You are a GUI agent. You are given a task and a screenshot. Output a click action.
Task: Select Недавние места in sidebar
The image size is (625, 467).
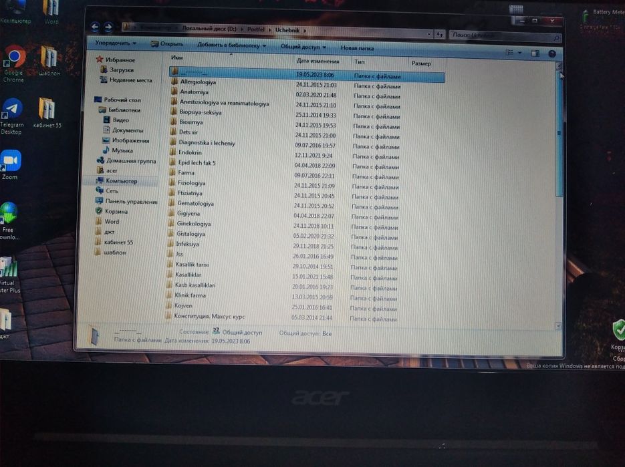point(126,80)
